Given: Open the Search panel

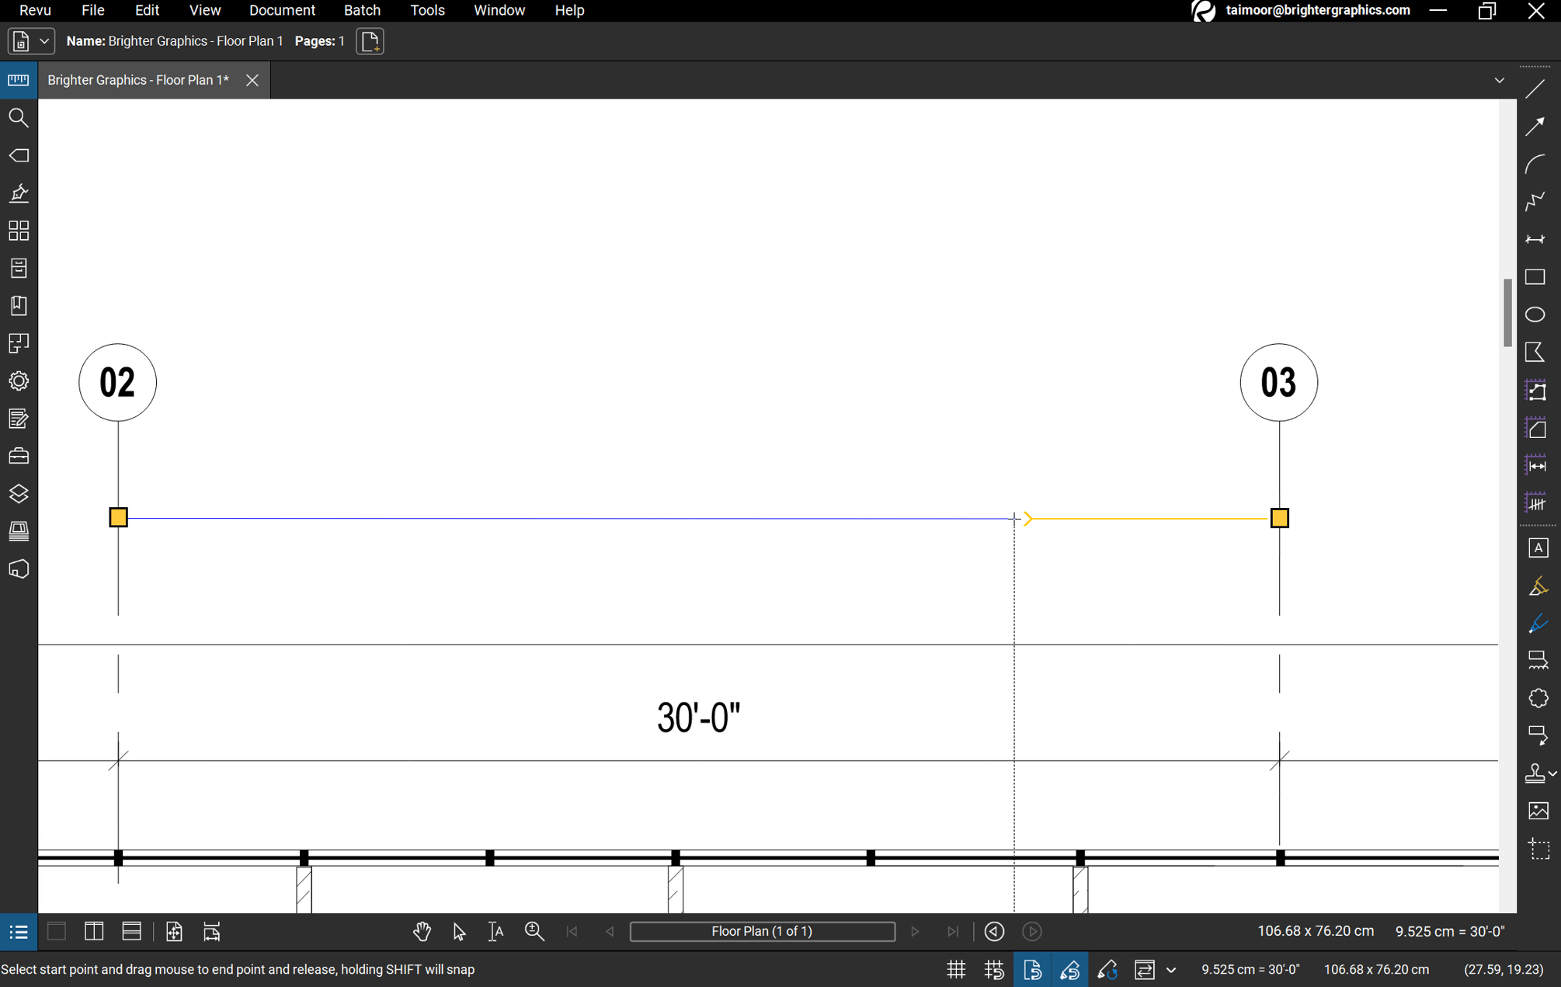Looking at the screenshot, I should 19,117.
